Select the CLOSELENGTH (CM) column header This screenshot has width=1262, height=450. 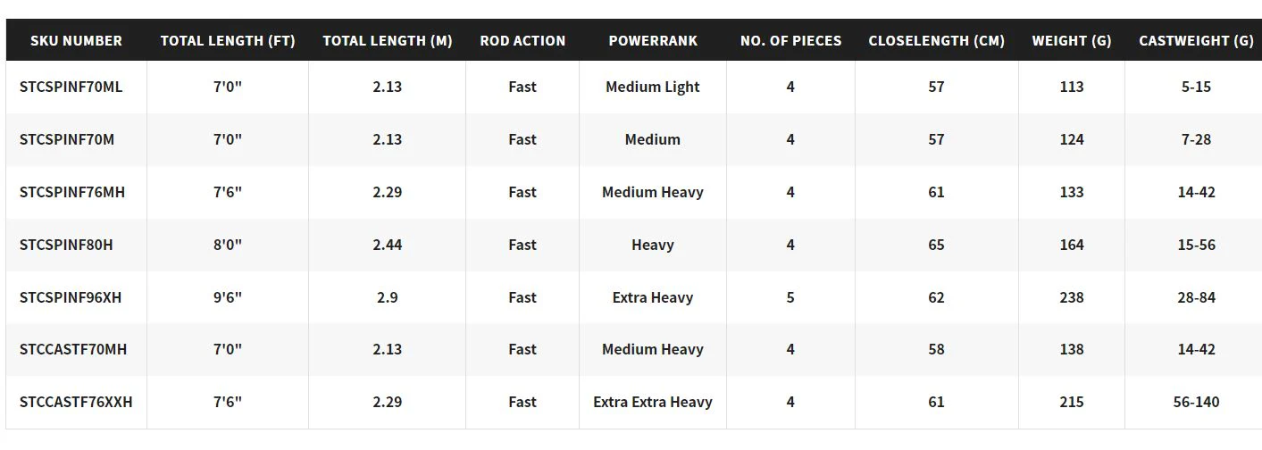936,40
